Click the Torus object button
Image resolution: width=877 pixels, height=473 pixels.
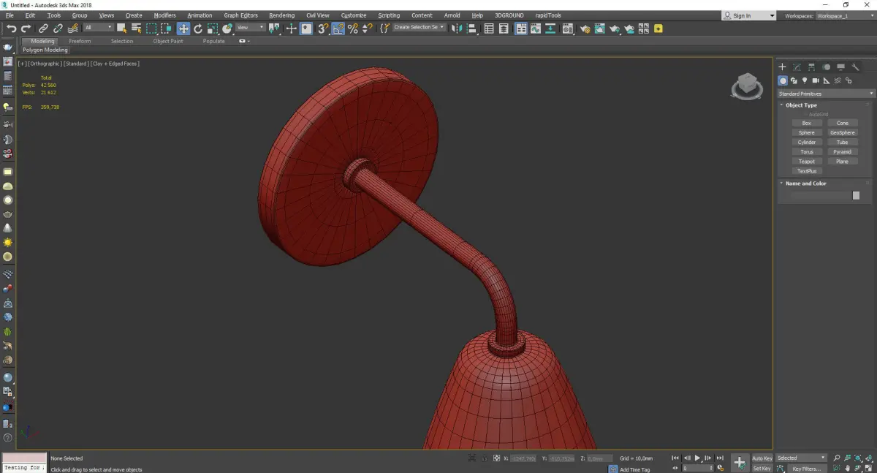pos(807,151)
